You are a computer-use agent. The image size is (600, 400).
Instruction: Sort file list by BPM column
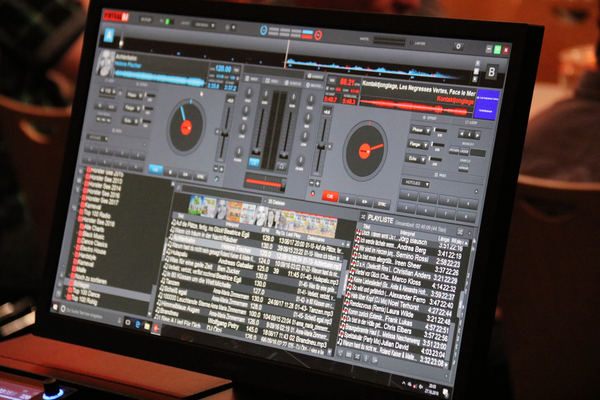(x=265, y=230)
